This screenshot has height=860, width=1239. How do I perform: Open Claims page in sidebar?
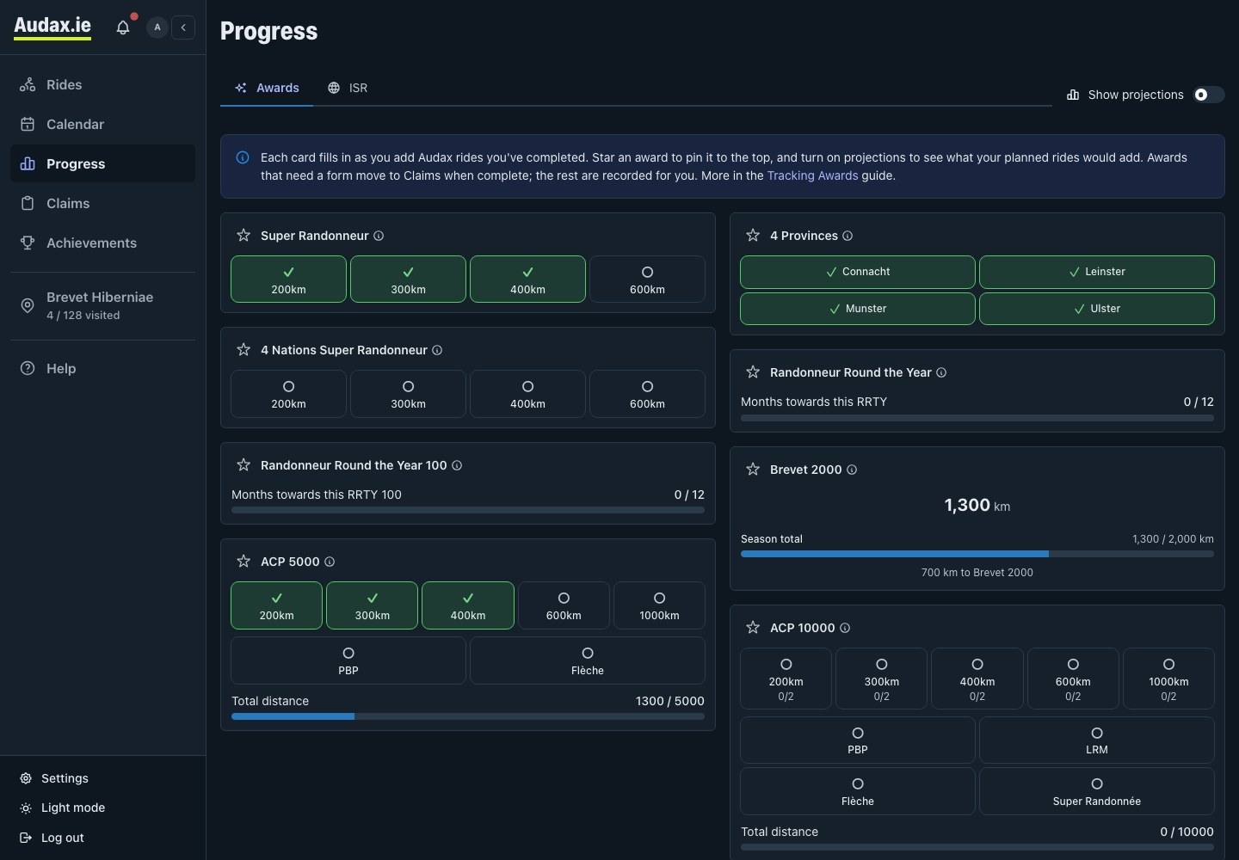pyautogui.click(x=103, y=203)
